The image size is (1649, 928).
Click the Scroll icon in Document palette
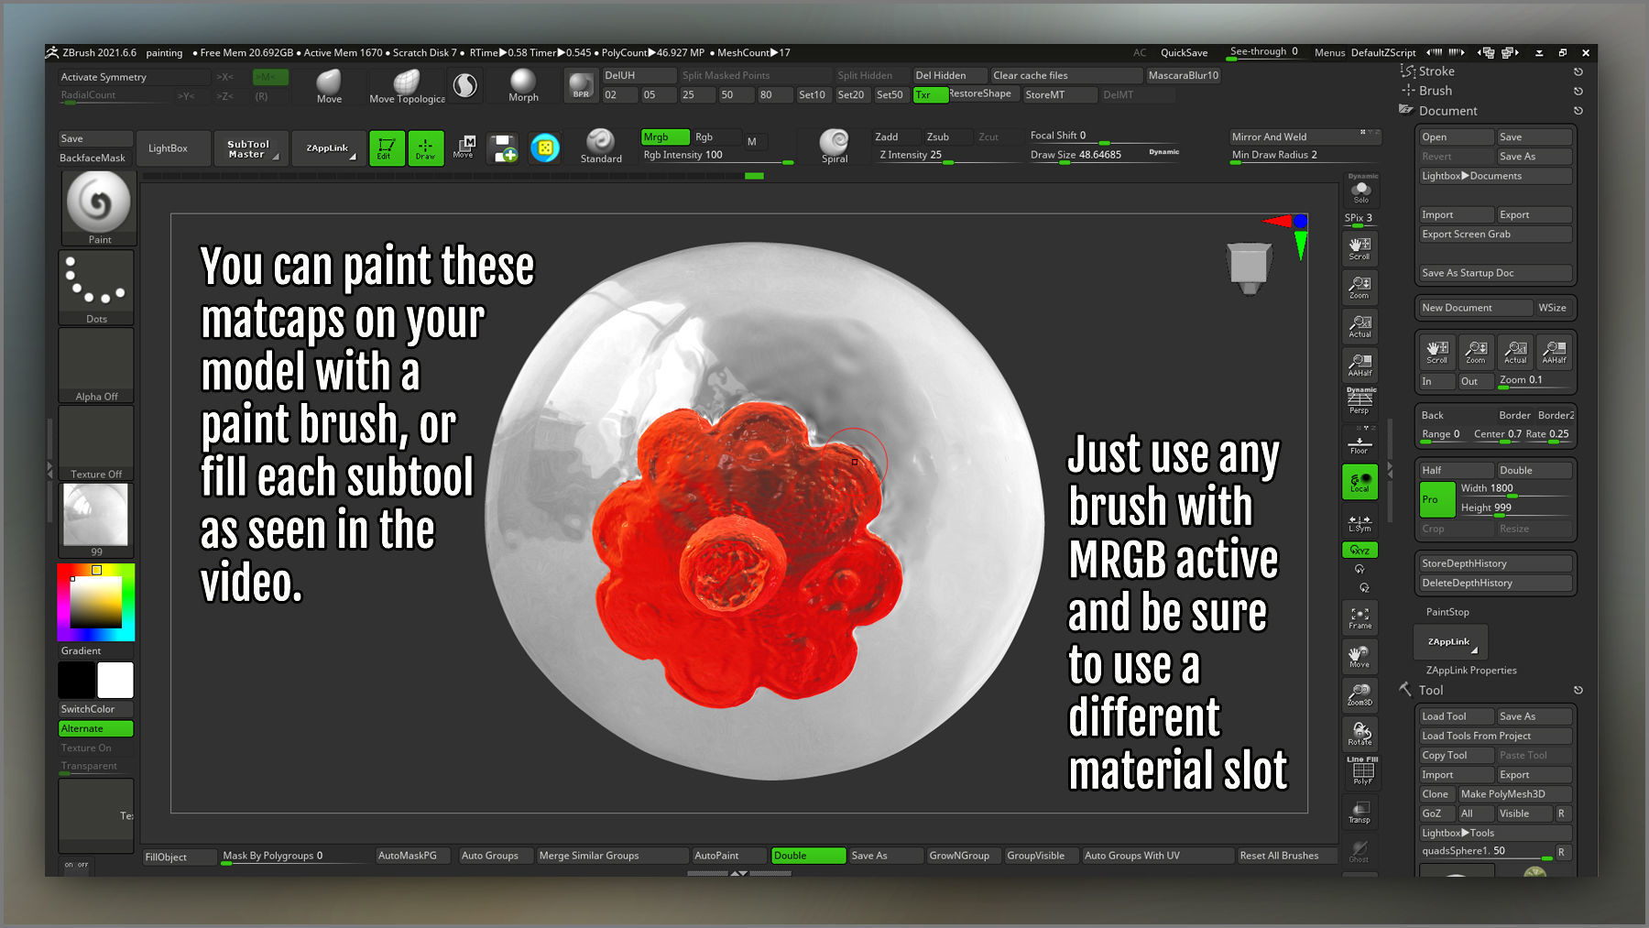coord(1437,352)
